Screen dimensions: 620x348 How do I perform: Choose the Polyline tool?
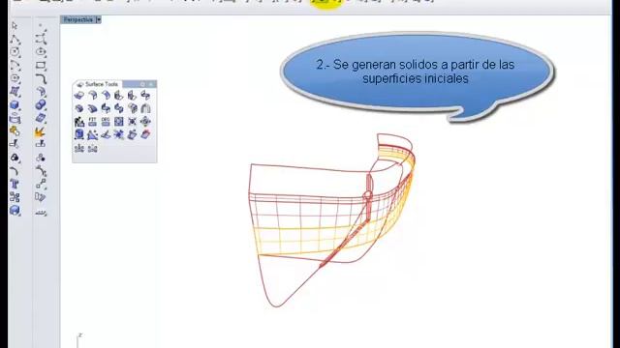click(15, 39)
